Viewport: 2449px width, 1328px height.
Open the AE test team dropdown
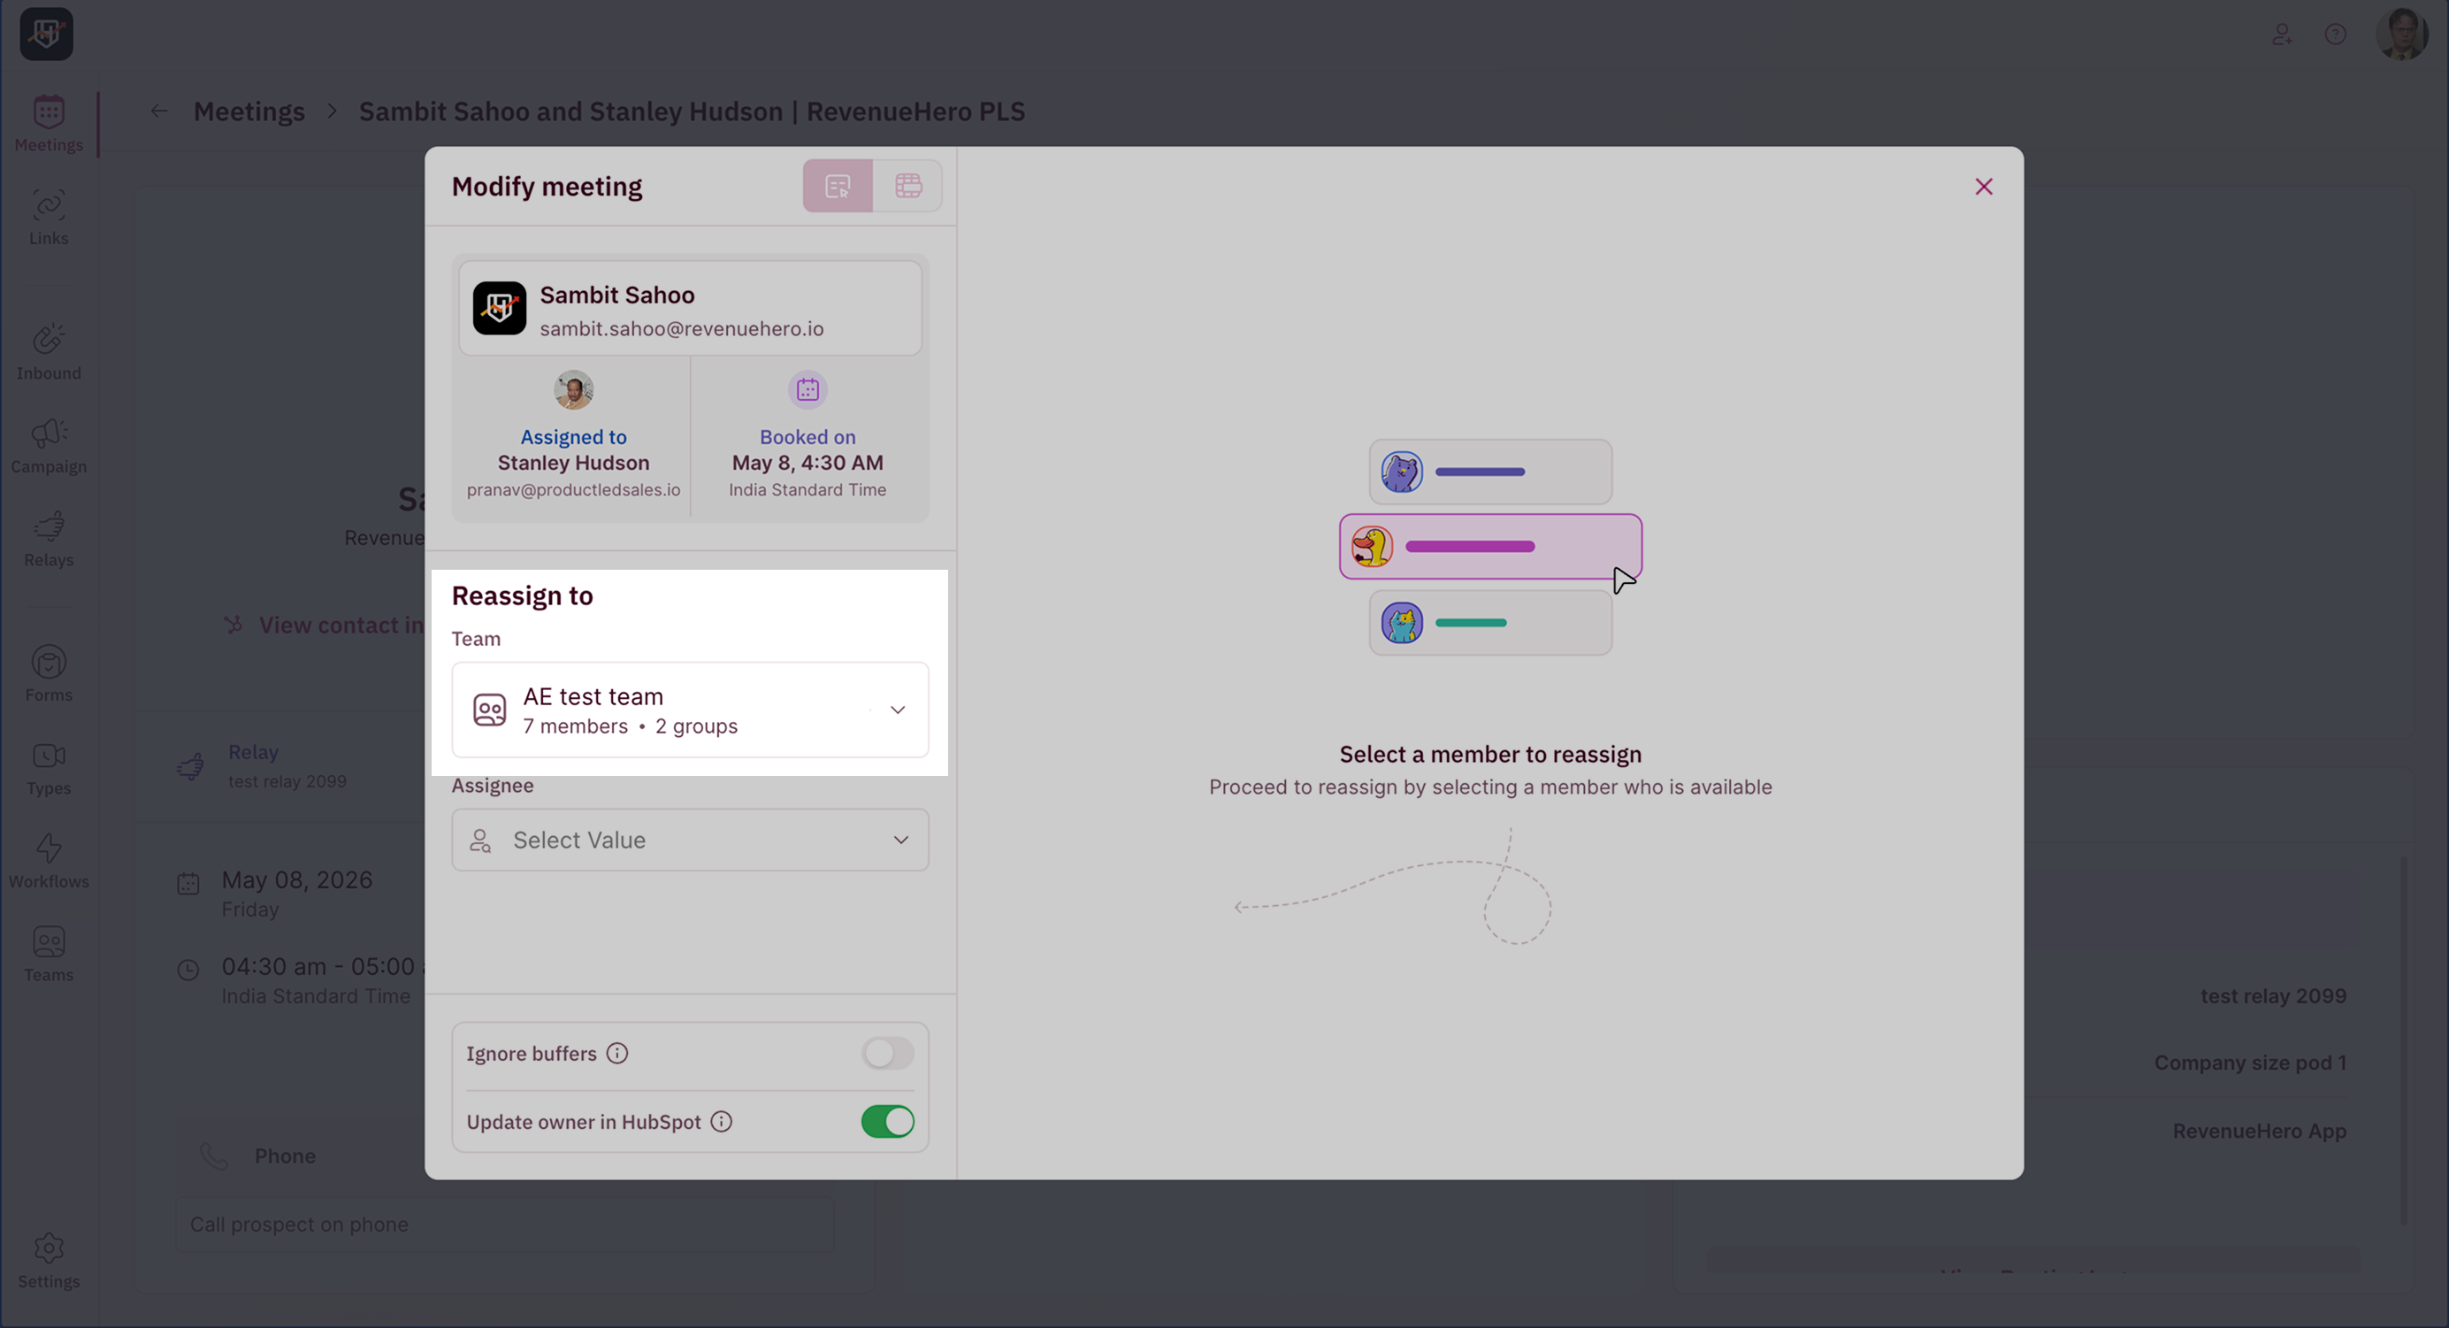(690, 710)
